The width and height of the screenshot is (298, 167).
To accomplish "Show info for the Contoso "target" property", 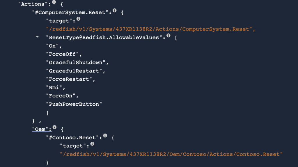I will [x=92, y=144].
